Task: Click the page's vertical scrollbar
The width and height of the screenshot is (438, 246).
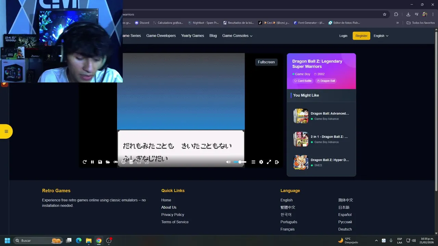Action: [436, 111]
